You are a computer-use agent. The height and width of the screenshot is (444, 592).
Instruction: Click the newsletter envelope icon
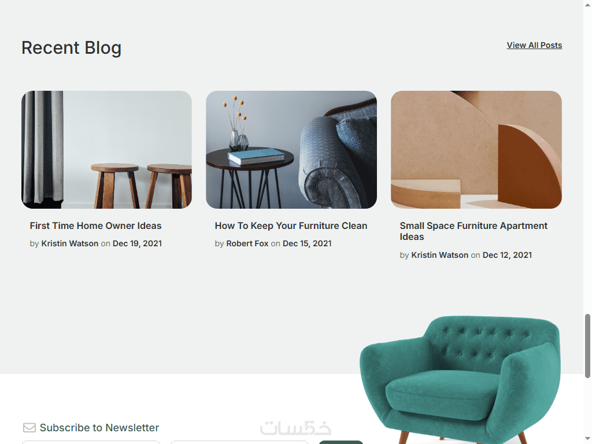pyautogui.click(x=29, y=428)
